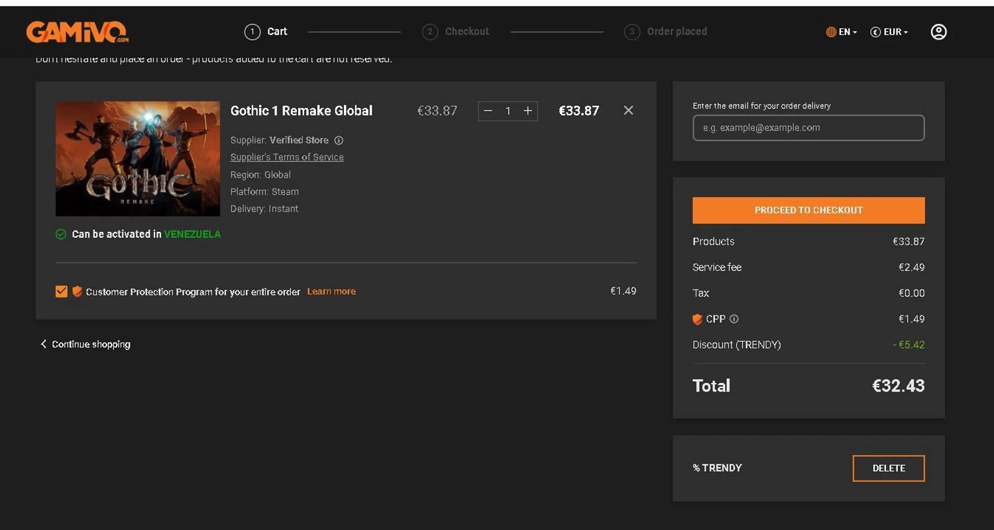This screenshot has height=530, width=994.
Task: Select the Order placed step
Action: pyautogui.click(x=665, y=31)
